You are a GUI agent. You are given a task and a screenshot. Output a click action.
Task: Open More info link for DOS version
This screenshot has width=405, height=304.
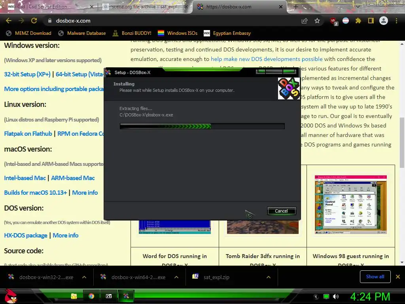[66, 236]
